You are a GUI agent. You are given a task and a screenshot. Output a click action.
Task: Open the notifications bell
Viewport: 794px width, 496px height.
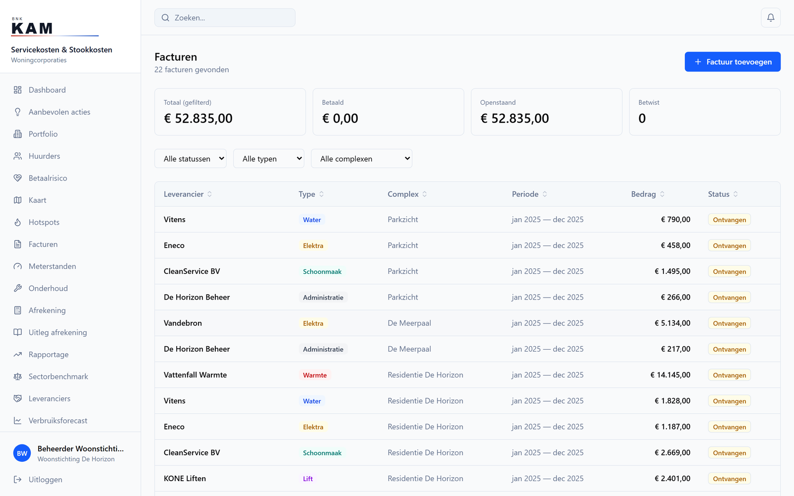click(x=771, y=18)
